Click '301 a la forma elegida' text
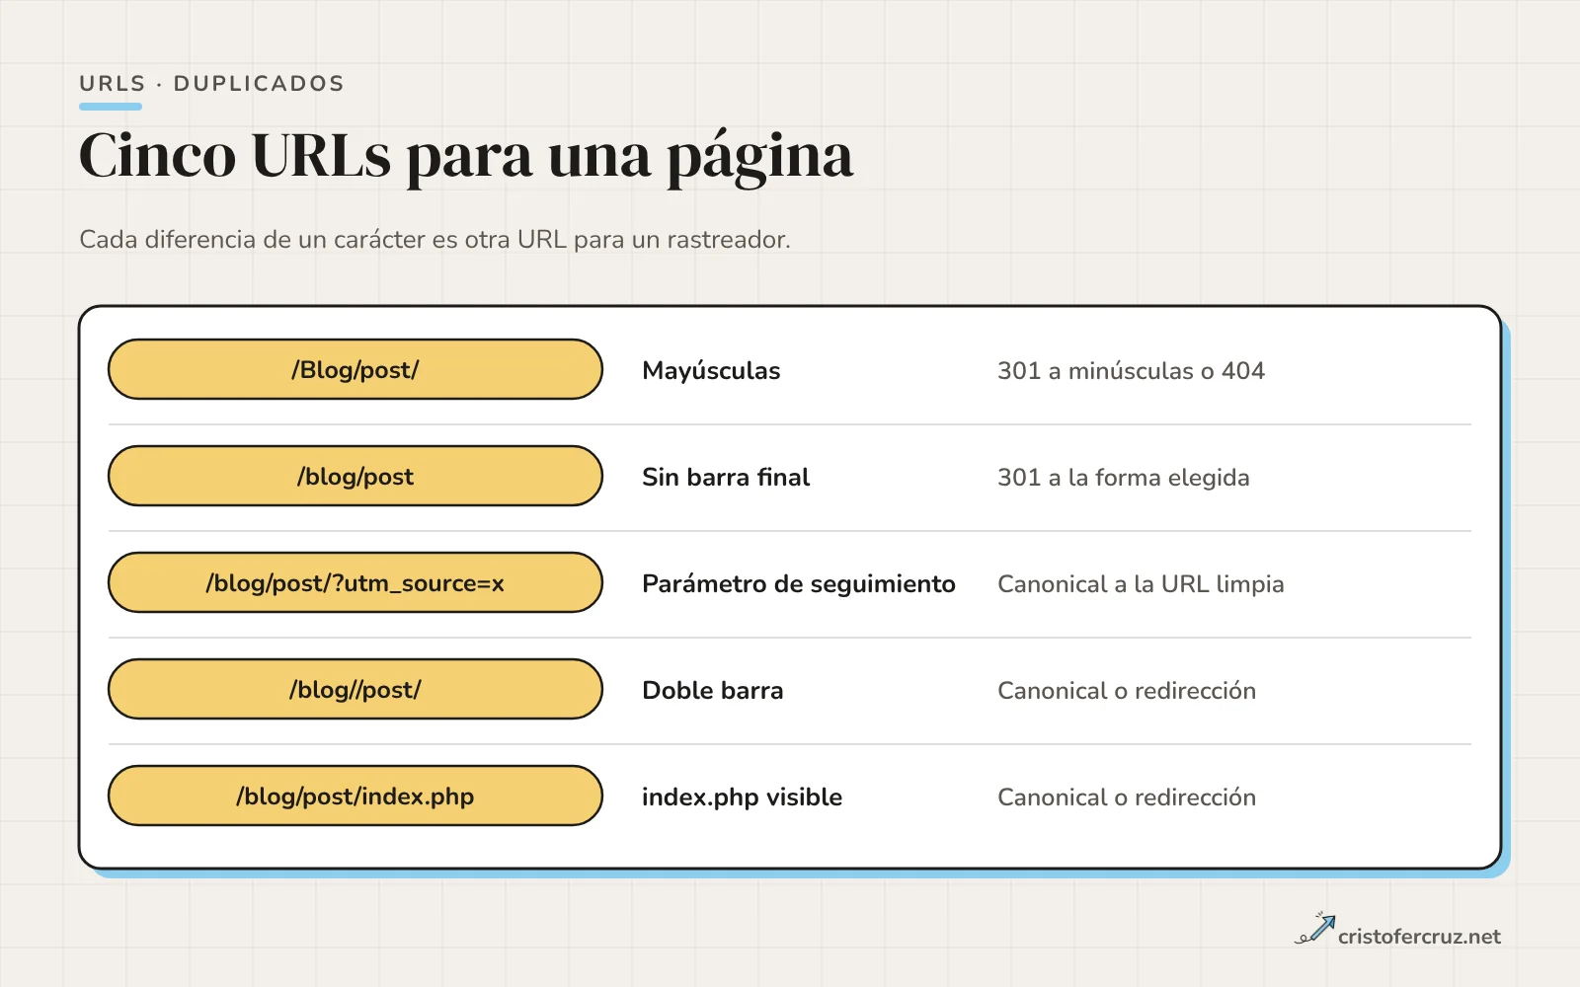The width and height of the screenshot is (1580, 987). [1124, 478]
